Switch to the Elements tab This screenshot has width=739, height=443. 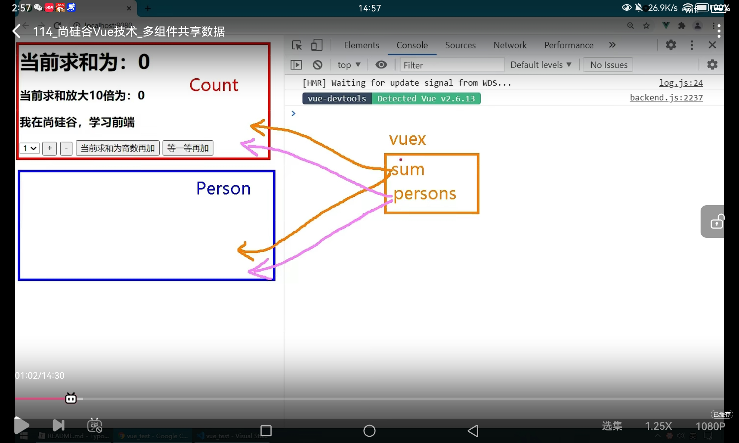(361, 45)
